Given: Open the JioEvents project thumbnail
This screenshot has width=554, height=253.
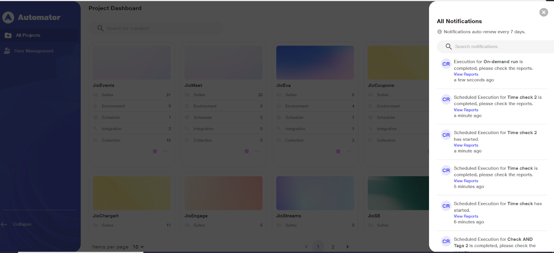Looking at the screenshot, I should click(132, 63).
